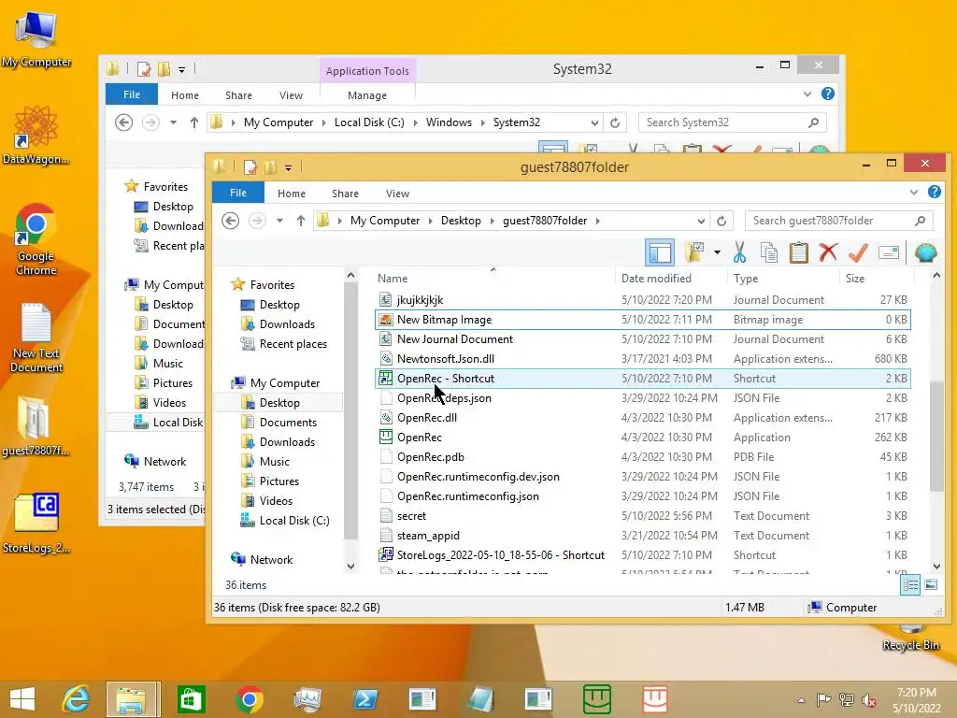Open Windows Start button
This screenshot has height=718, width=957.
pyautogui.click(x=22, y=699)
